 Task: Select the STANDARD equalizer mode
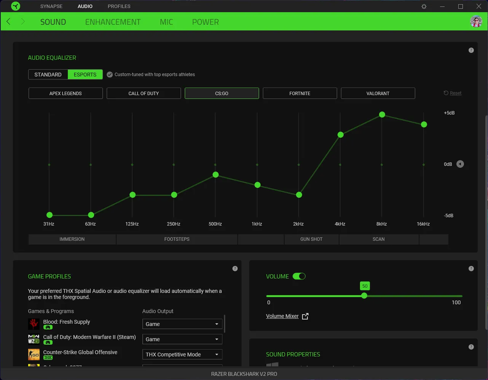click(x=48, y=74)
